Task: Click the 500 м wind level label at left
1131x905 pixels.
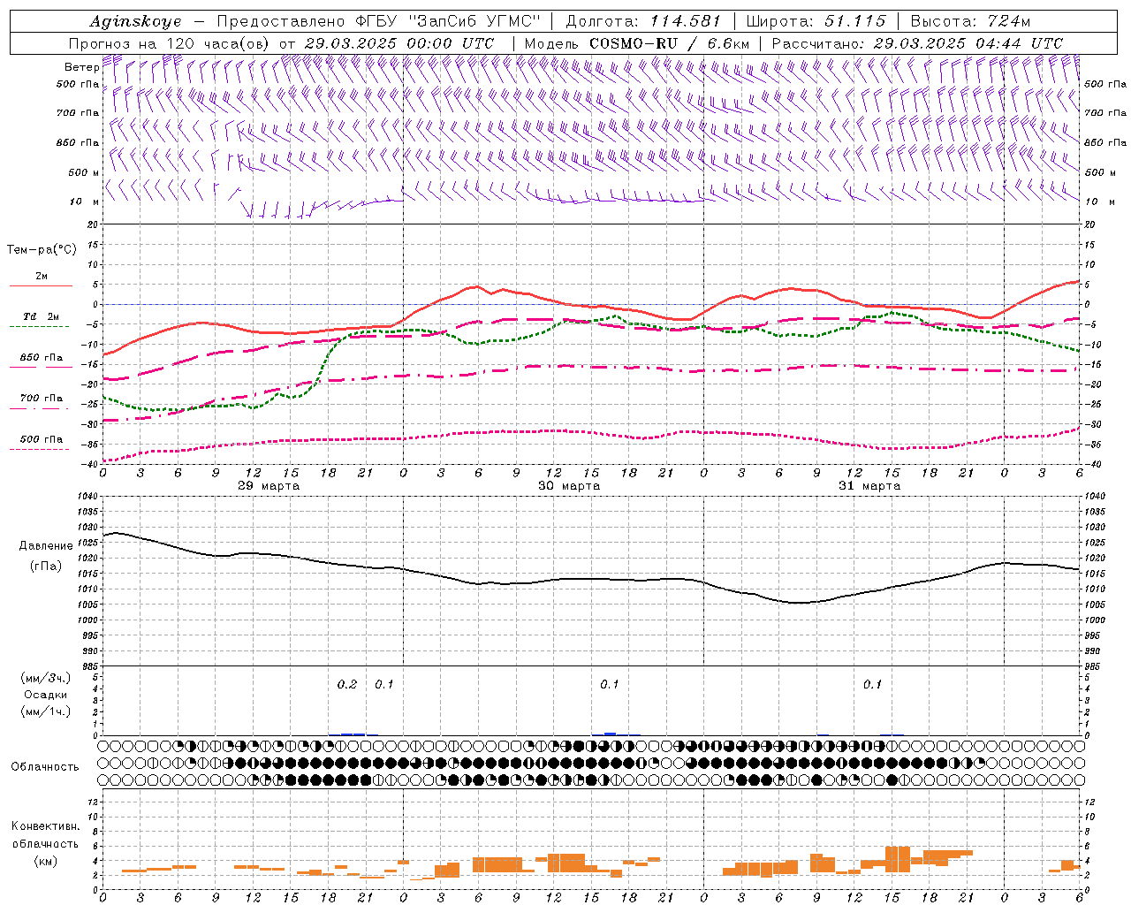Action: [84, 172]
